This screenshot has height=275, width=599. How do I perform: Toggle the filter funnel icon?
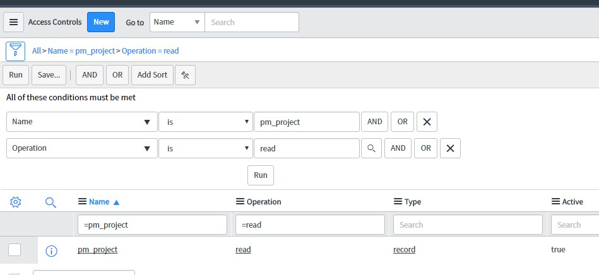click(15, 50)
